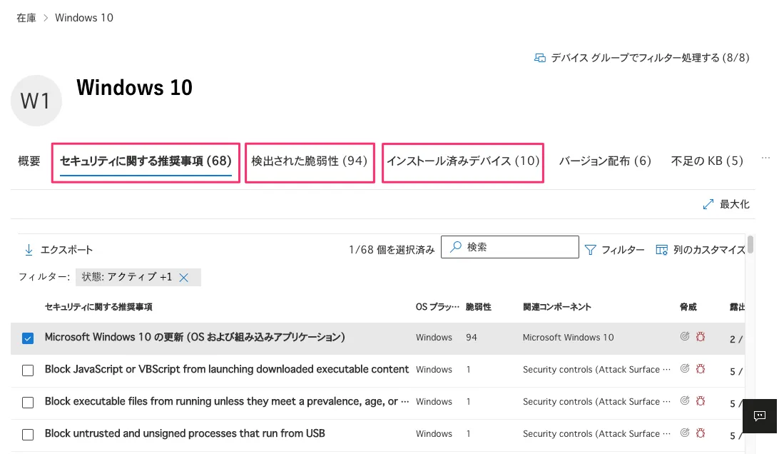Click the export download arrow icon
This screenshot has width=779, height=454.
coord(29,250)
